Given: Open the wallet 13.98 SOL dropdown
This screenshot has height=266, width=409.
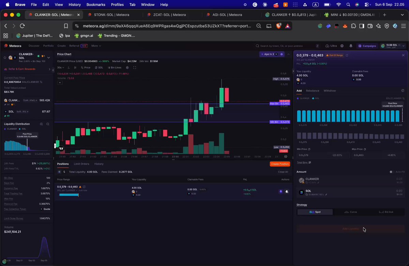Looking at the screenshot, I should pyautogui.click(x=393, y=46).
